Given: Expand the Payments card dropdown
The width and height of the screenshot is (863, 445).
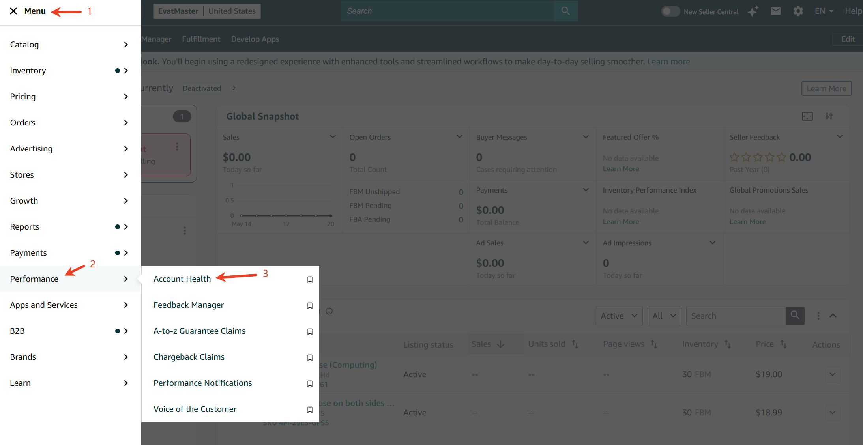Looking at the screenshot, I should point(586,190).
